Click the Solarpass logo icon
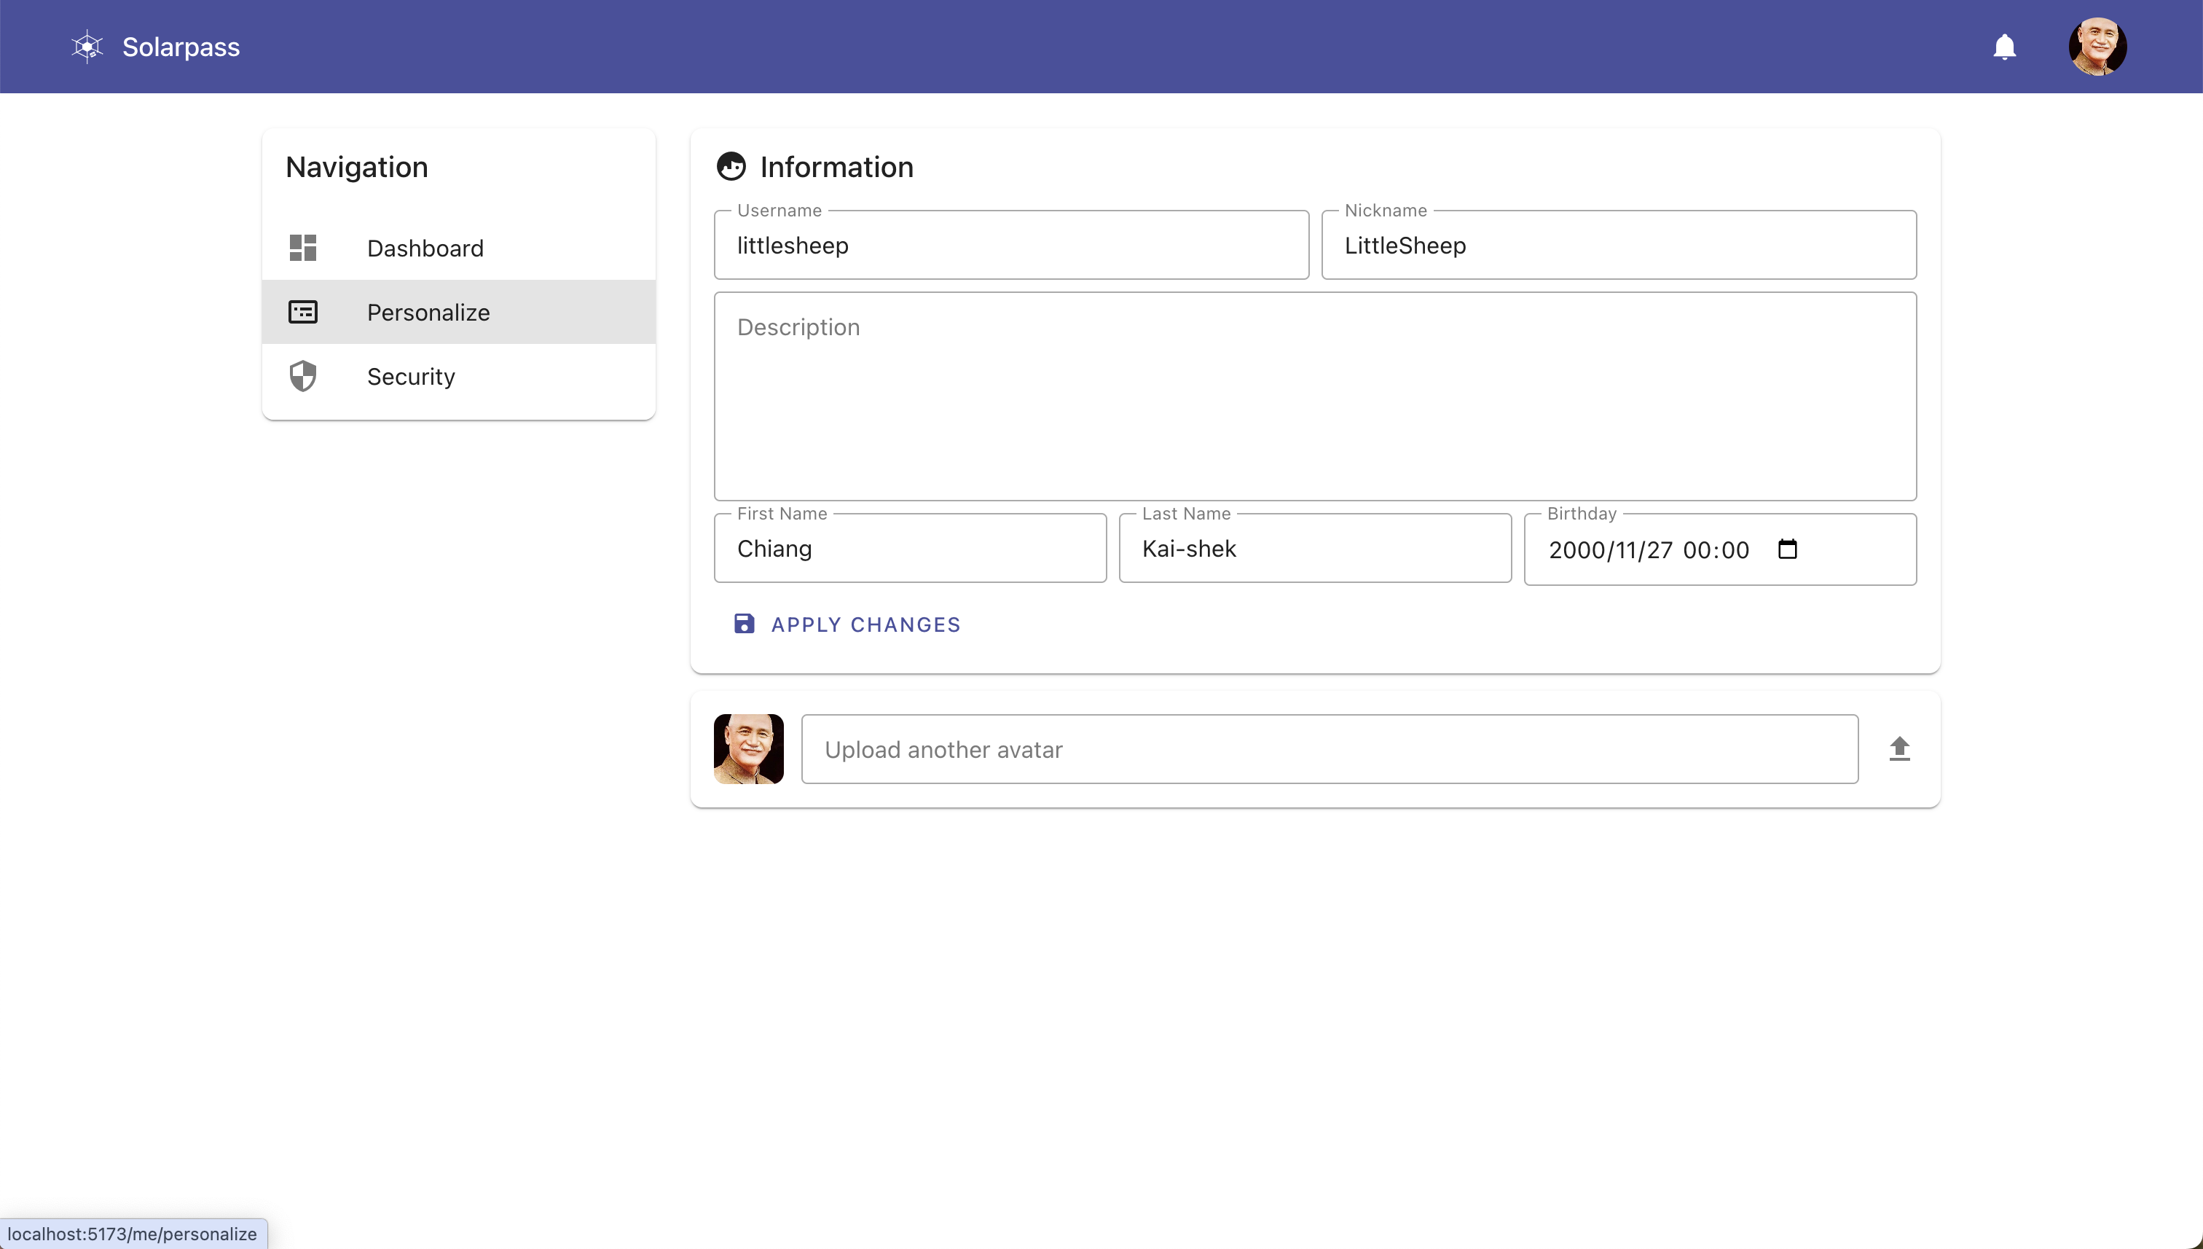 tap(87, 47)
